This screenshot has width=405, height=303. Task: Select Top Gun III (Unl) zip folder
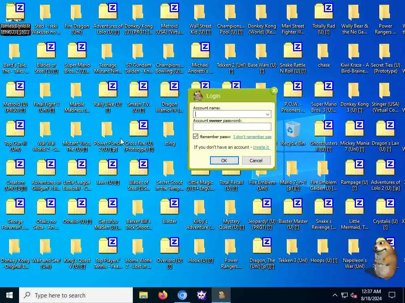tap(15, 137)
